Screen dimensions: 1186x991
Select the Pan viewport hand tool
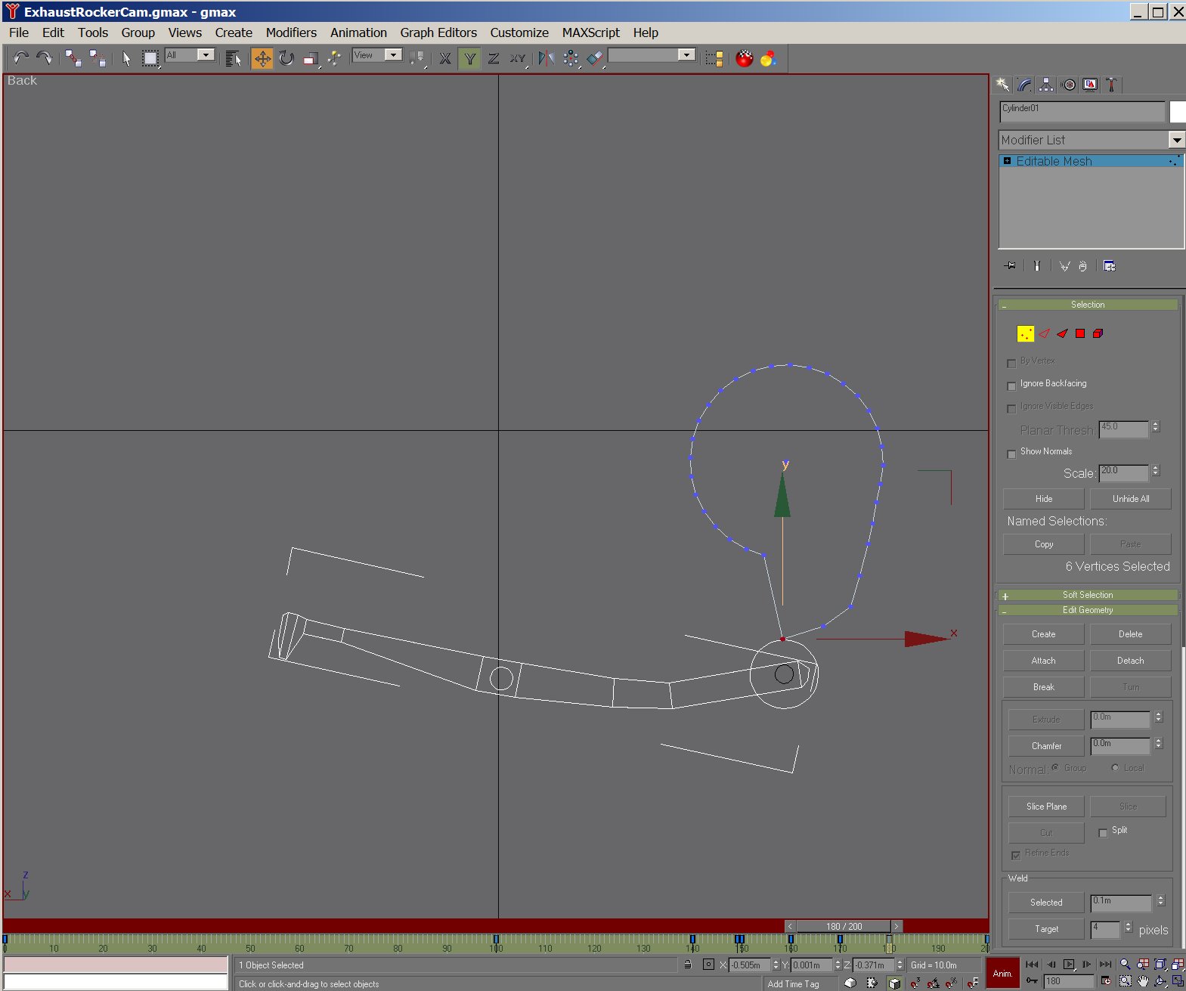point(1143,981)
